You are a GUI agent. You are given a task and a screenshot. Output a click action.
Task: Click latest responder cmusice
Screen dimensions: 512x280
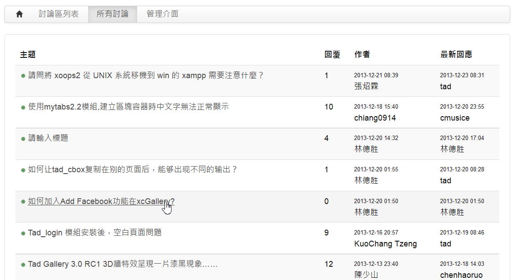coord(455,118)
